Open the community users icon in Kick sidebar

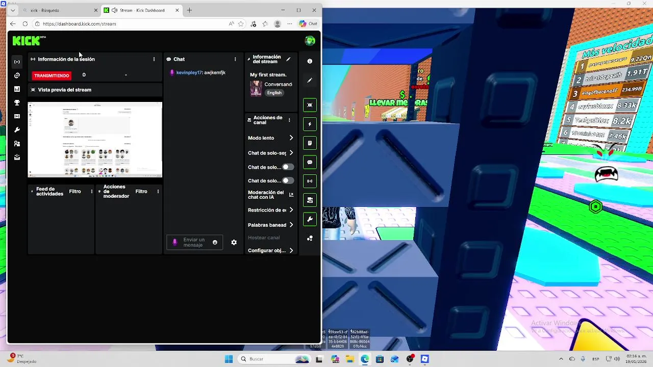[17, 144]
